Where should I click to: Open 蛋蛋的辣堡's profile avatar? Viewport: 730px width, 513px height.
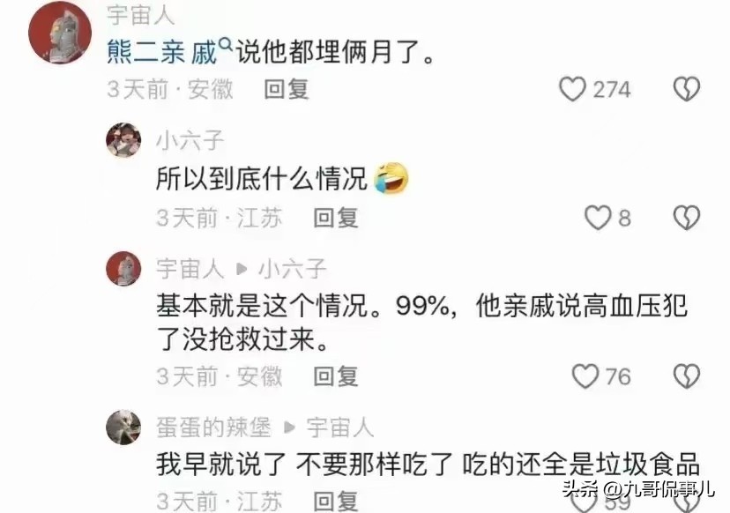coord(123,427)
